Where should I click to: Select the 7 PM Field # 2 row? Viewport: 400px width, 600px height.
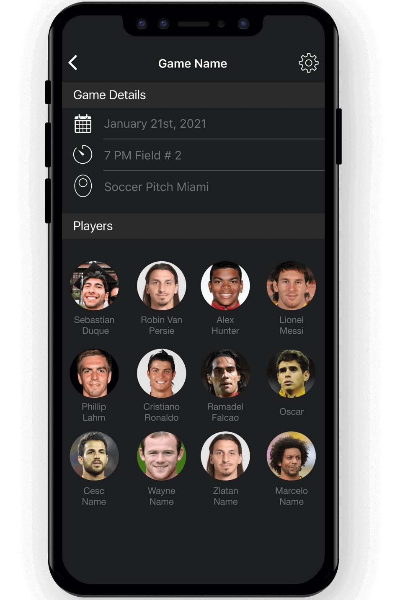(214, 155)
